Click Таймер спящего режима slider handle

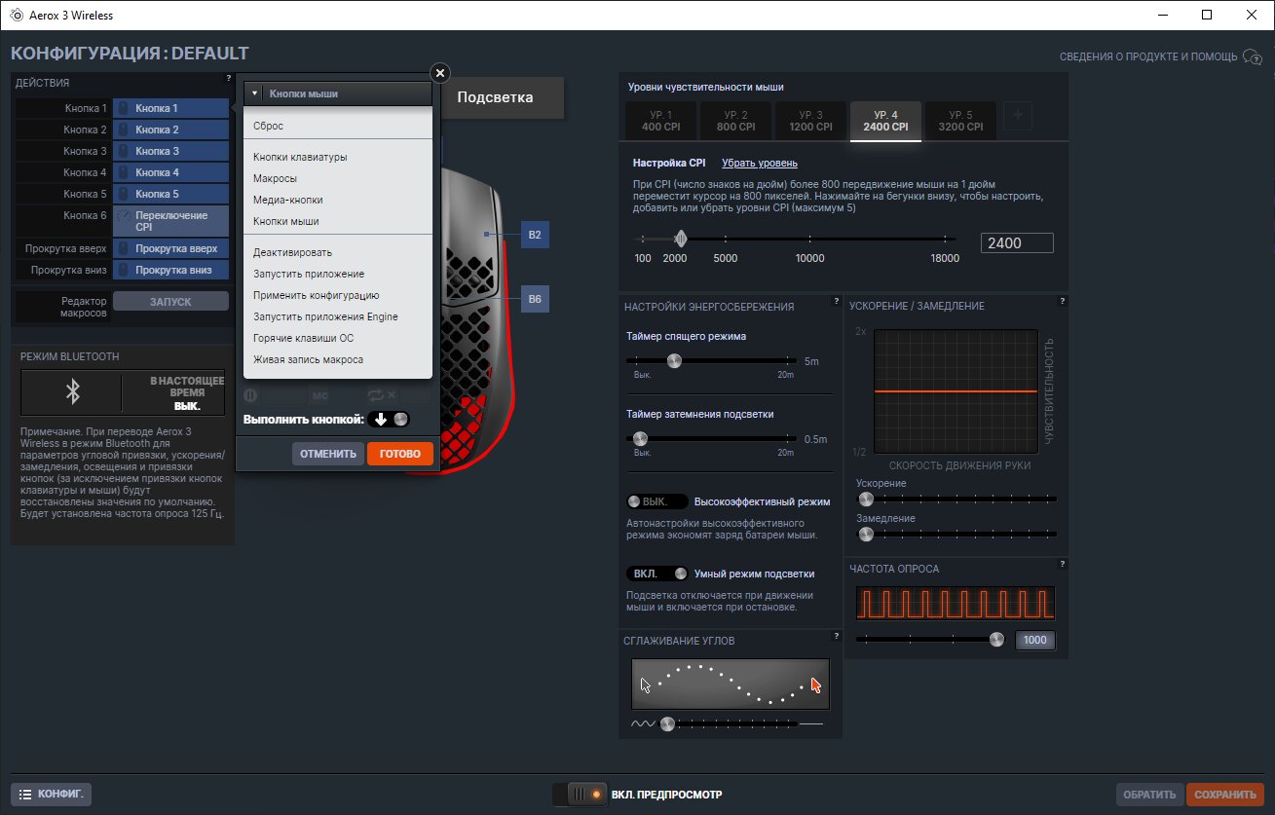click(674, 360)
